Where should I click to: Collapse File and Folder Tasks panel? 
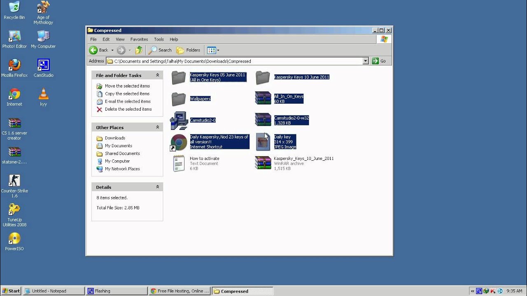(157, 75)
